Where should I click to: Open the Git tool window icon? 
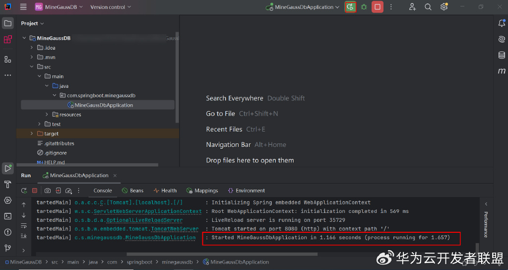[8, 248]
